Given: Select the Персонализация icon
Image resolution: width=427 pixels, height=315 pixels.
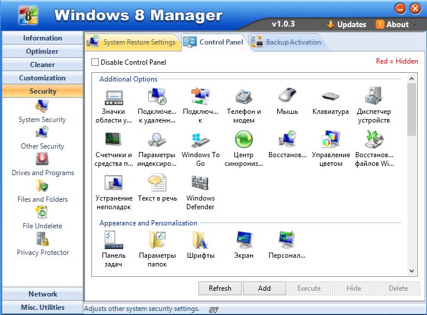Looking at the screenshot, I should (x=287, y=240).
